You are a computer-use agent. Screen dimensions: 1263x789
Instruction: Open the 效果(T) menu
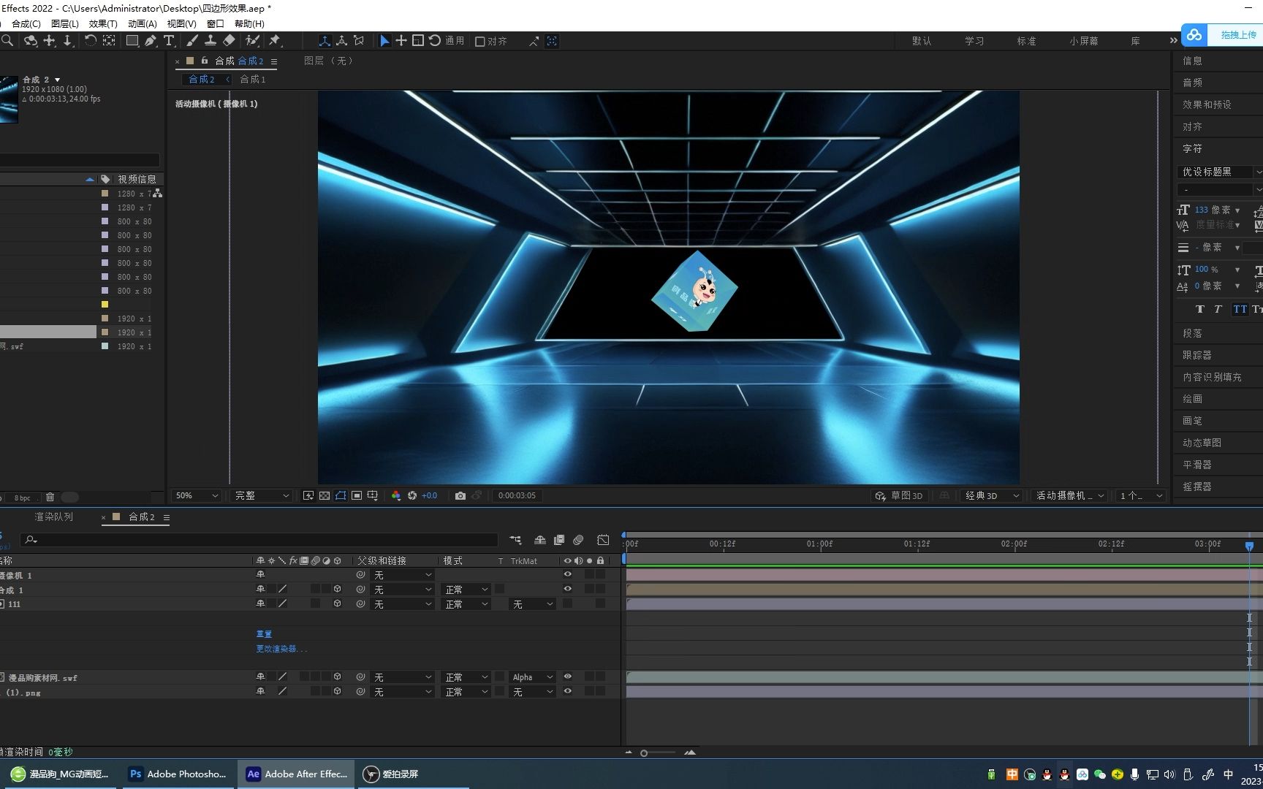tap(102, 23)
